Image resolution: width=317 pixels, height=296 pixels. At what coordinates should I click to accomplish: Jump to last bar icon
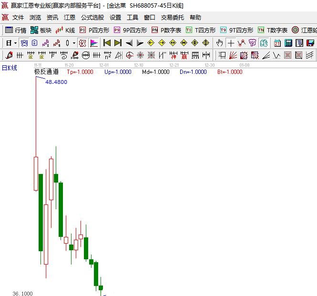click(118, 43)
